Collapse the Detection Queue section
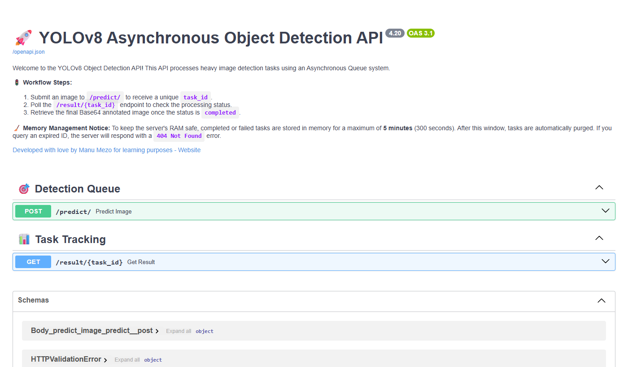628x367 pixels. (599, 188)
